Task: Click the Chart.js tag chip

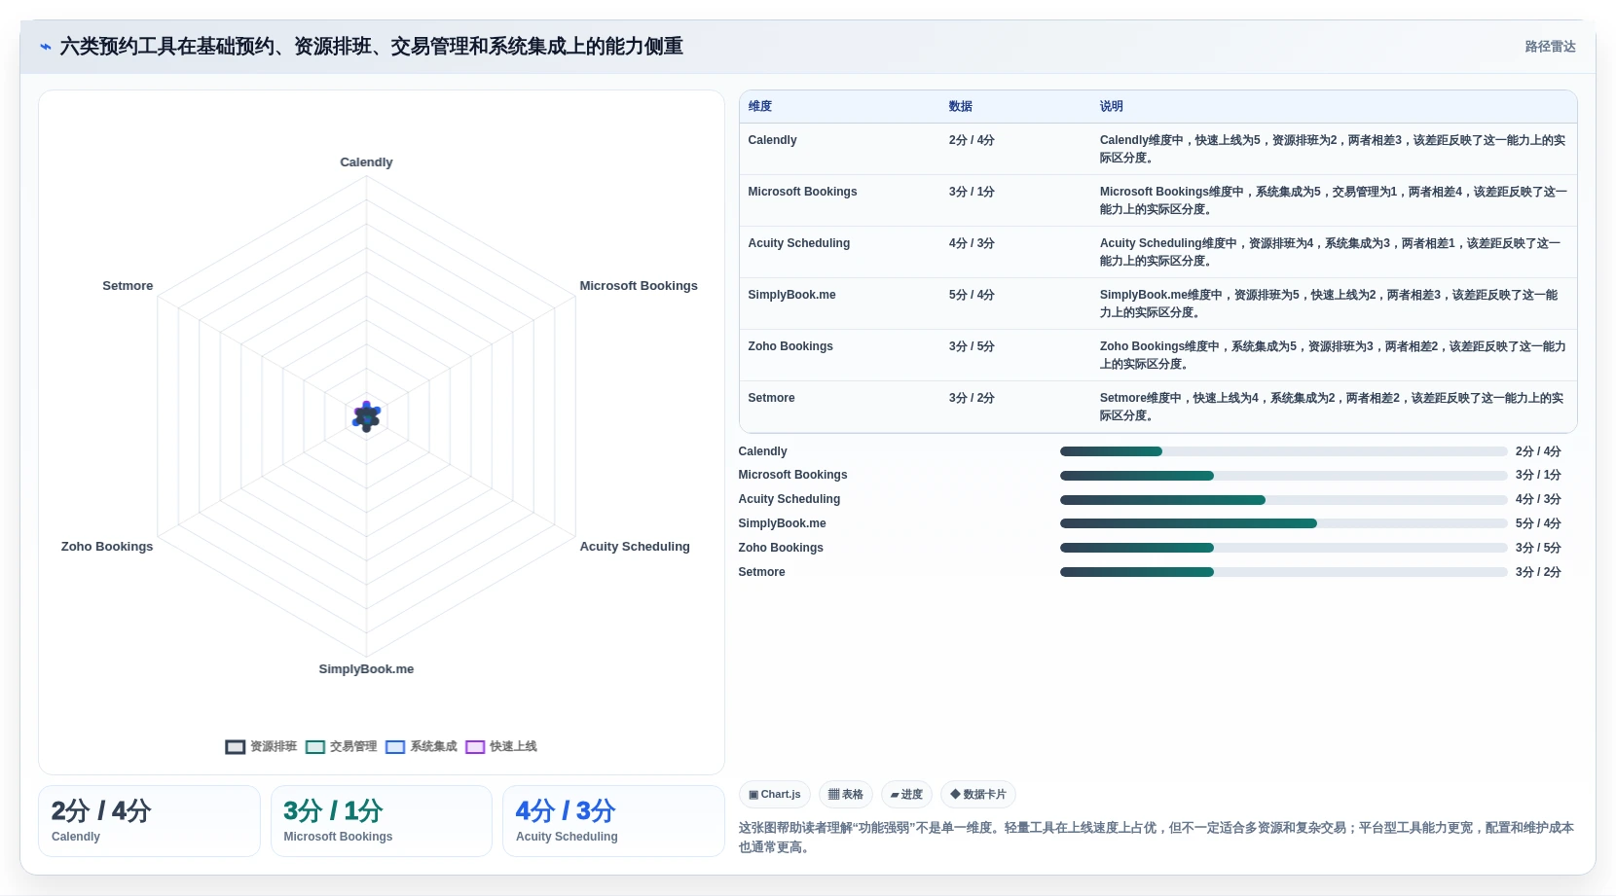Action: pyautogui.click(x=775, y=795)
